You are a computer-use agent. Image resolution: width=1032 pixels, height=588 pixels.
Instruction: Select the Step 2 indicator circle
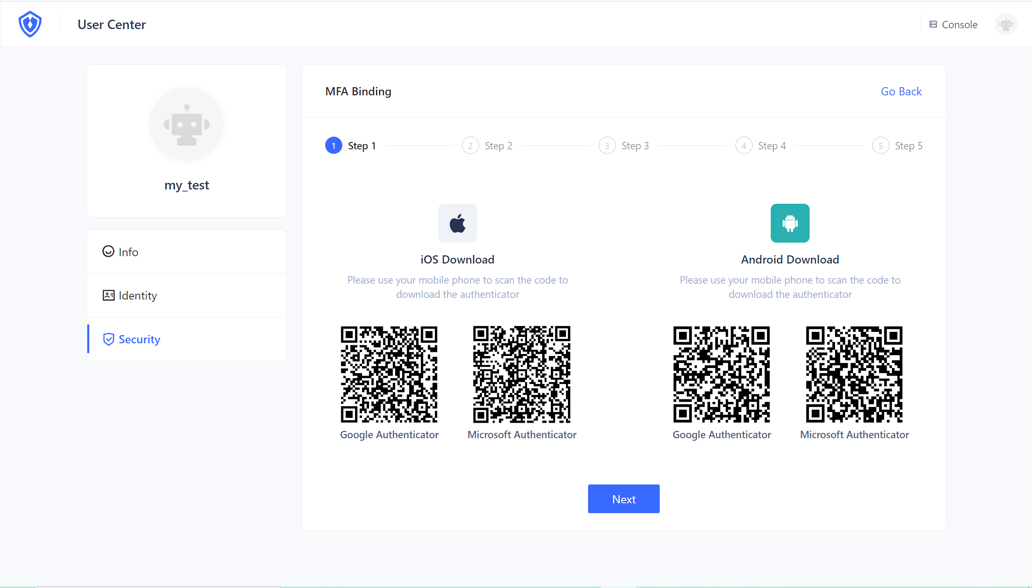[470, 146]
